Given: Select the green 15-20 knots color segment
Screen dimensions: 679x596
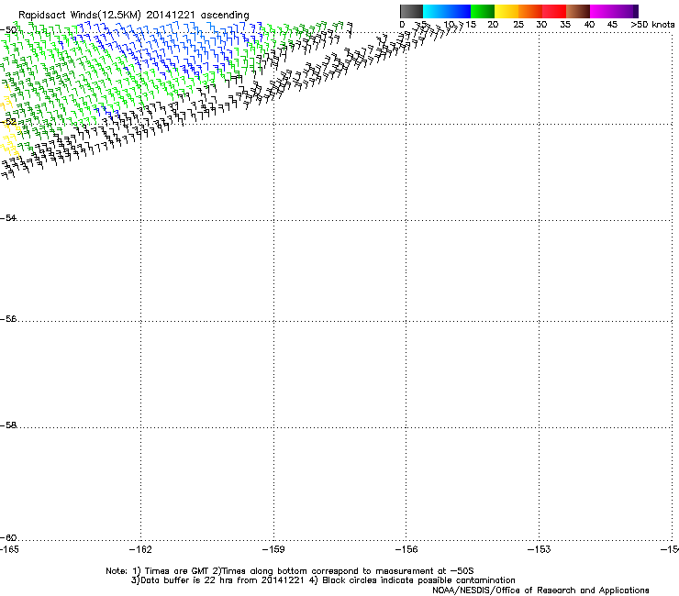Looking at the screenshot, I should coord(483,11).
